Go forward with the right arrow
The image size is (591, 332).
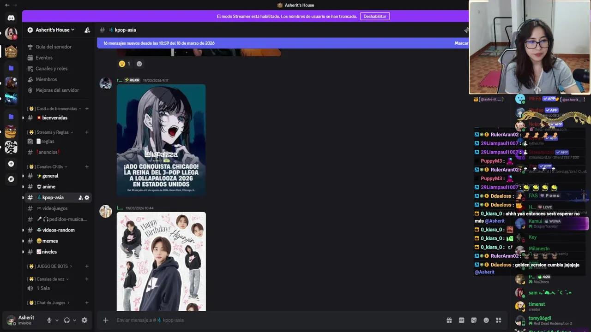pyautogui.click(x=16, y=5)
